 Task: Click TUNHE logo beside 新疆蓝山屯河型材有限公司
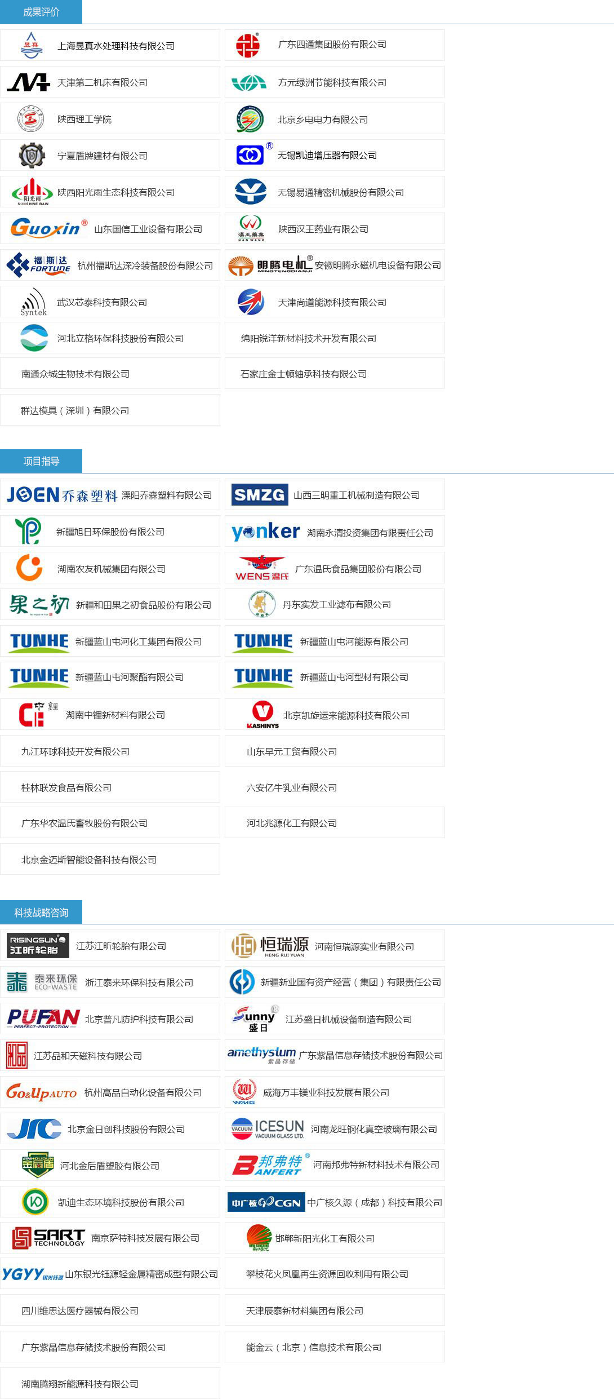[263, 677]
